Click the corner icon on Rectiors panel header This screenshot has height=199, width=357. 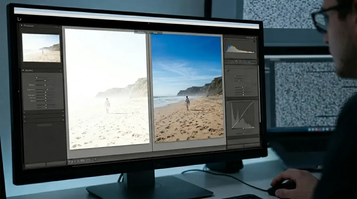pyautogui.click(x=61, y=71)
